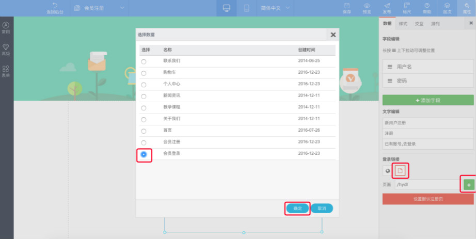476x239 pixels.
Task: Click the 预览 eye preview icon
Action: 367,5
